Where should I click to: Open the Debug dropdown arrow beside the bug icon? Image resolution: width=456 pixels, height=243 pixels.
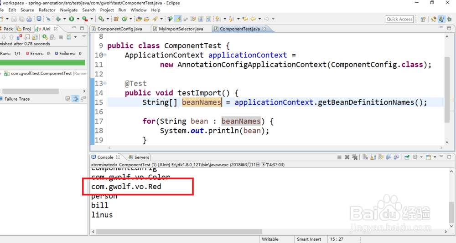point(64,19)
